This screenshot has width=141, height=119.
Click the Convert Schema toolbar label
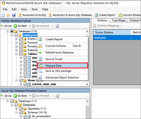tap(132, 15)
